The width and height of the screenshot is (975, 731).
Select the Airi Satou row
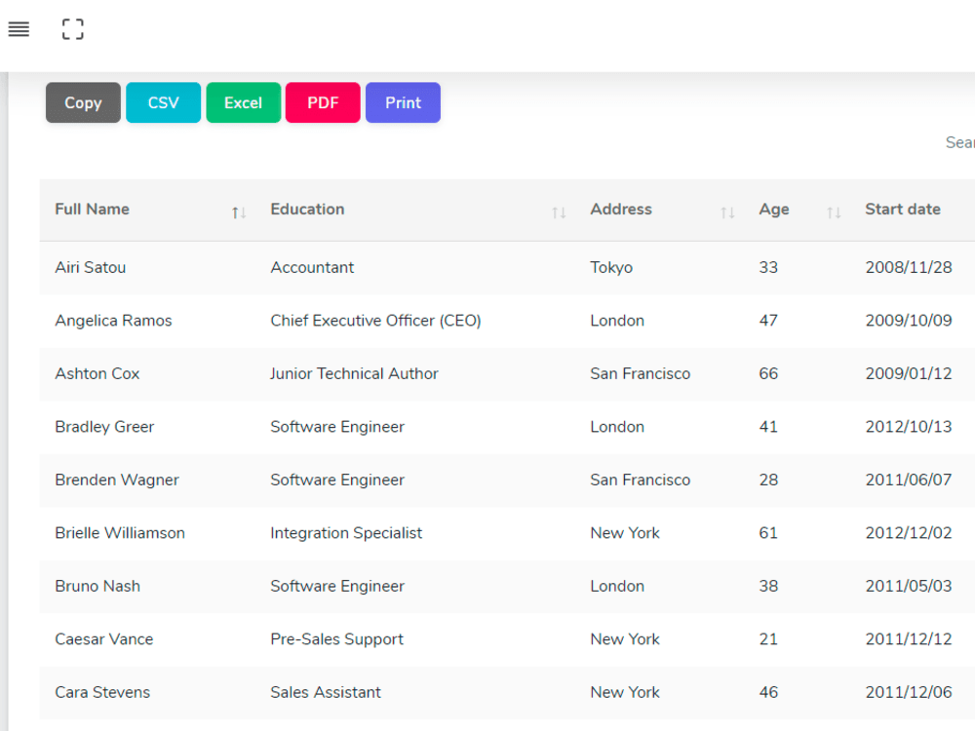click(x=507, y=268)
